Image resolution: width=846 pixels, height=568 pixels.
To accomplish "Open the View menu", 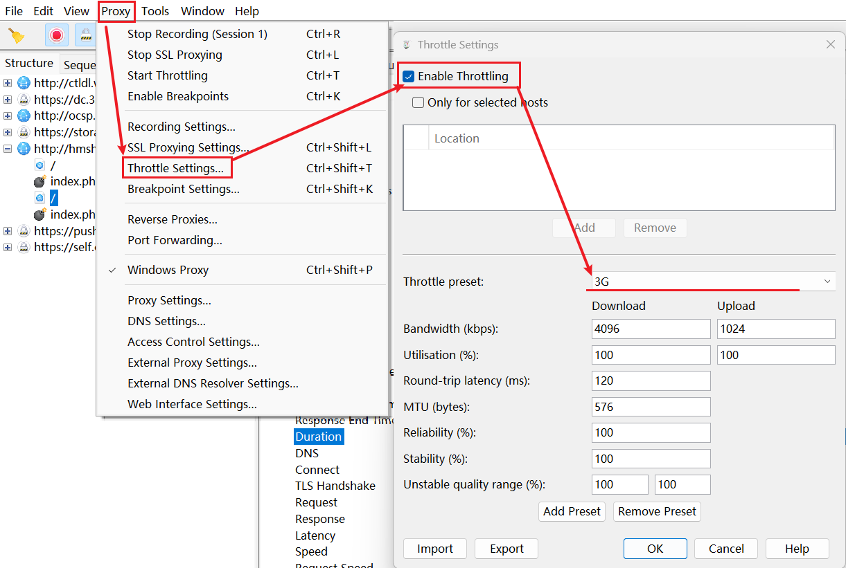I will coord(76,11).
